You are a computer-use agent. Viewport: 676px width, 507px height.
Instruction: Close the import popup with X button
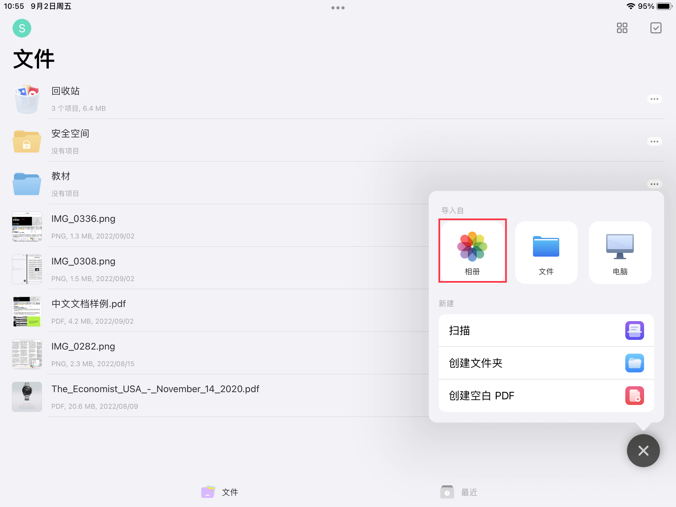(x=643, y=451)
